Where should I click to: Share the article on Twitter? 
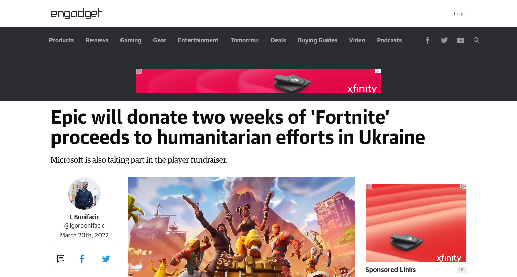106,259
